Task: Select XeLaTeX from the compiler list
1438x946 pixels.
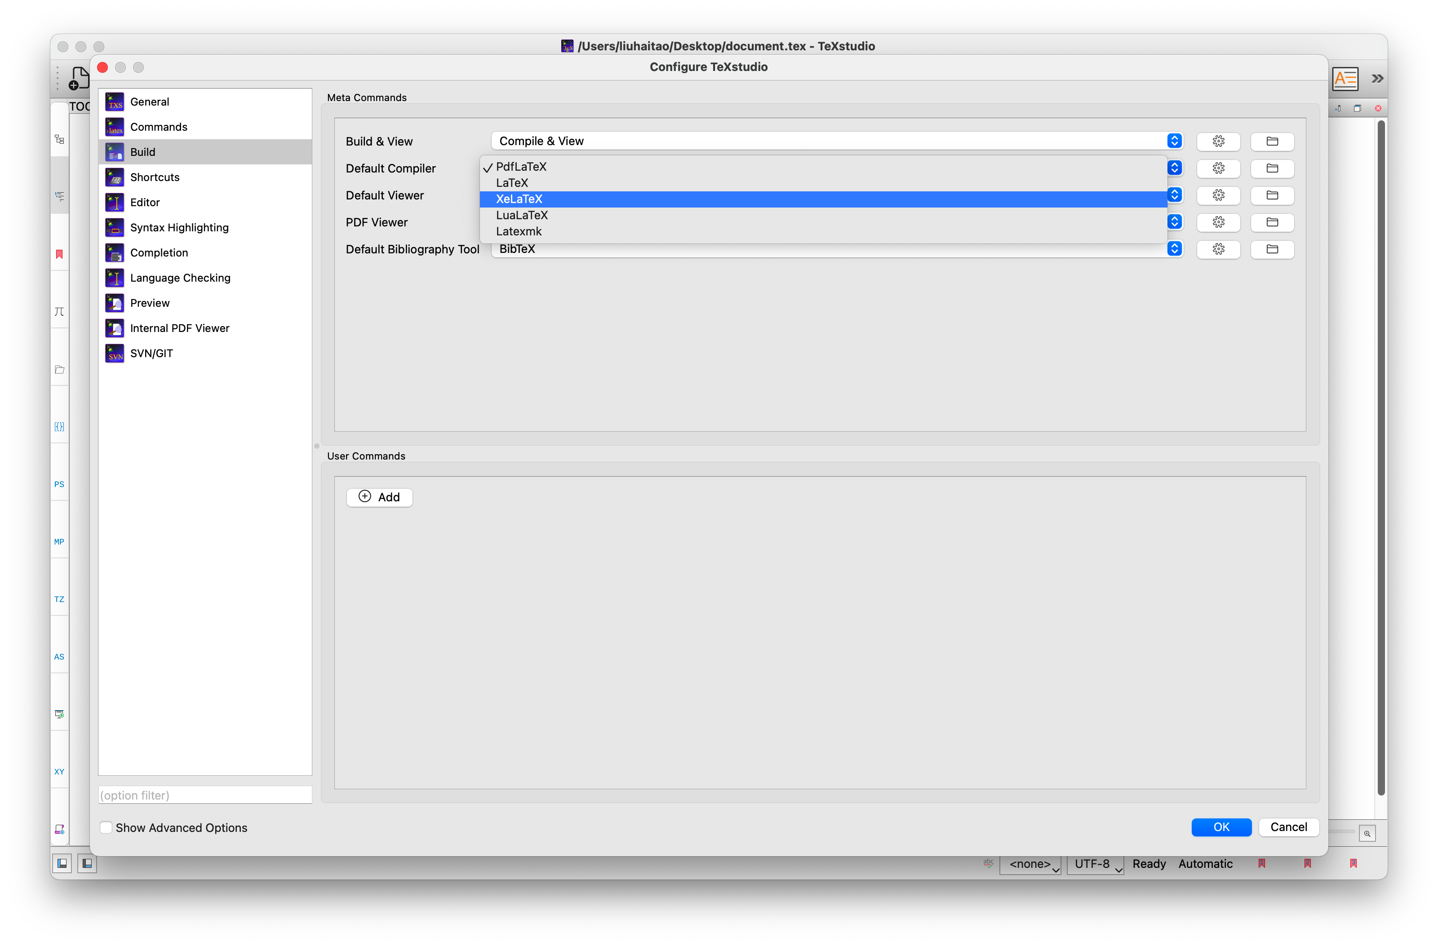Action: (x=823, y=199)
